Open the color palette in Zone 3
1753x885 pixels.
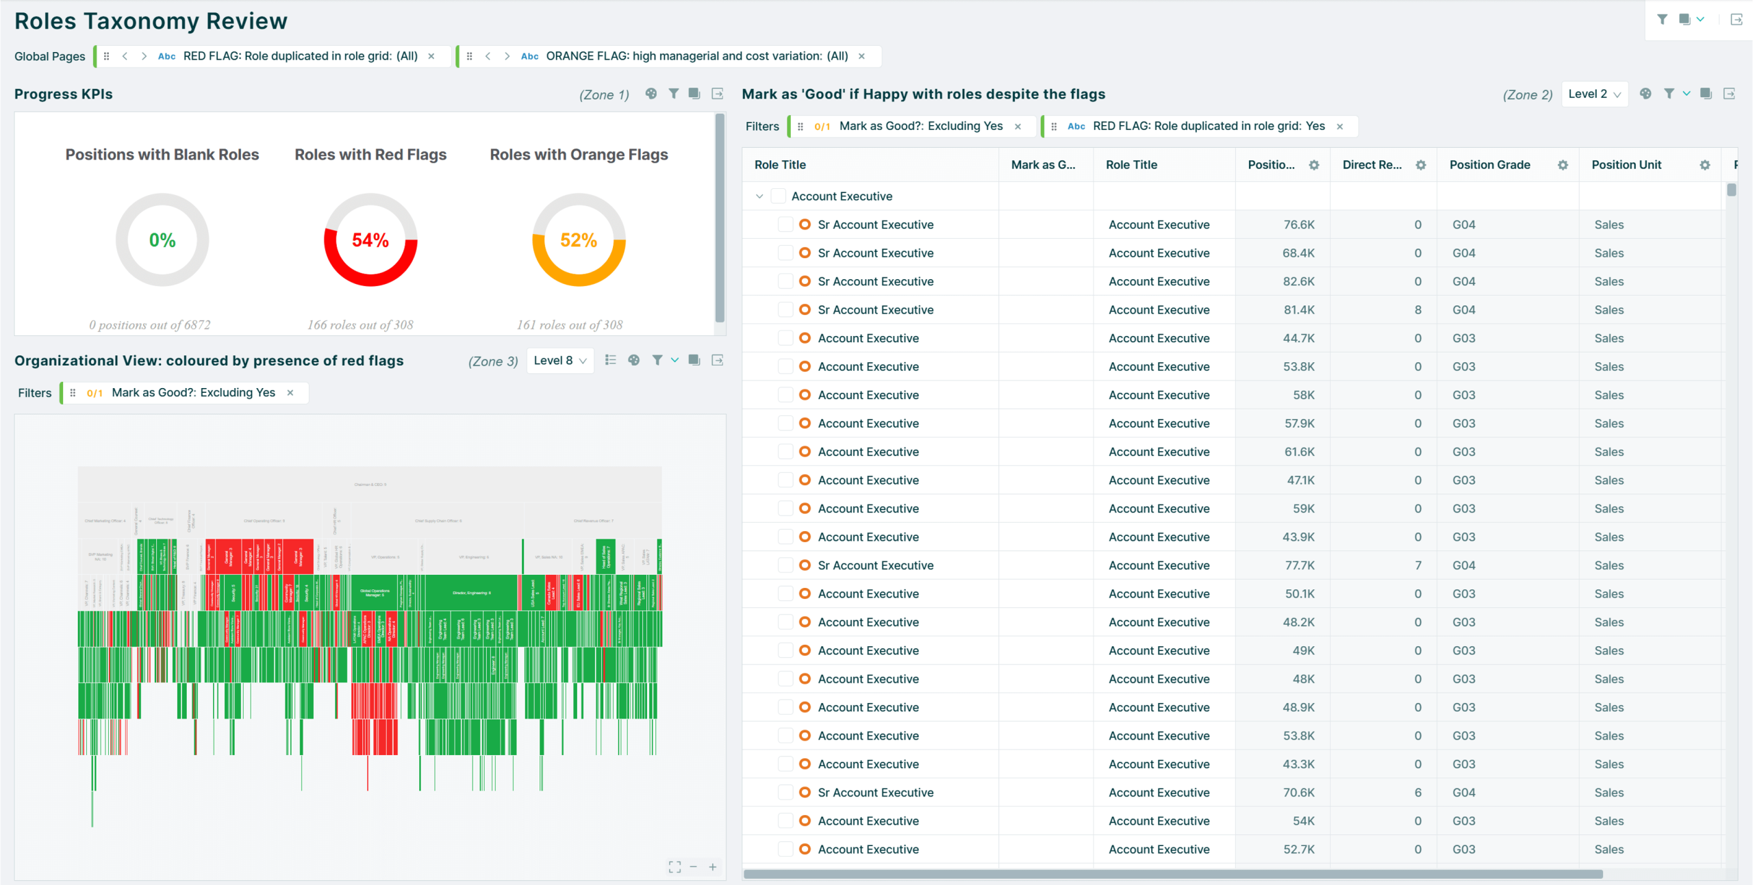pyautogui.click(x=634, y=360)
